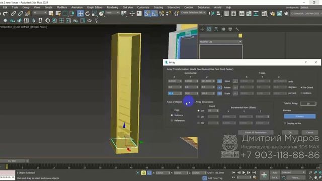Jump to the animation start frame
The width and height of the screenshot is (322, 181).
[x=233, y=172]
